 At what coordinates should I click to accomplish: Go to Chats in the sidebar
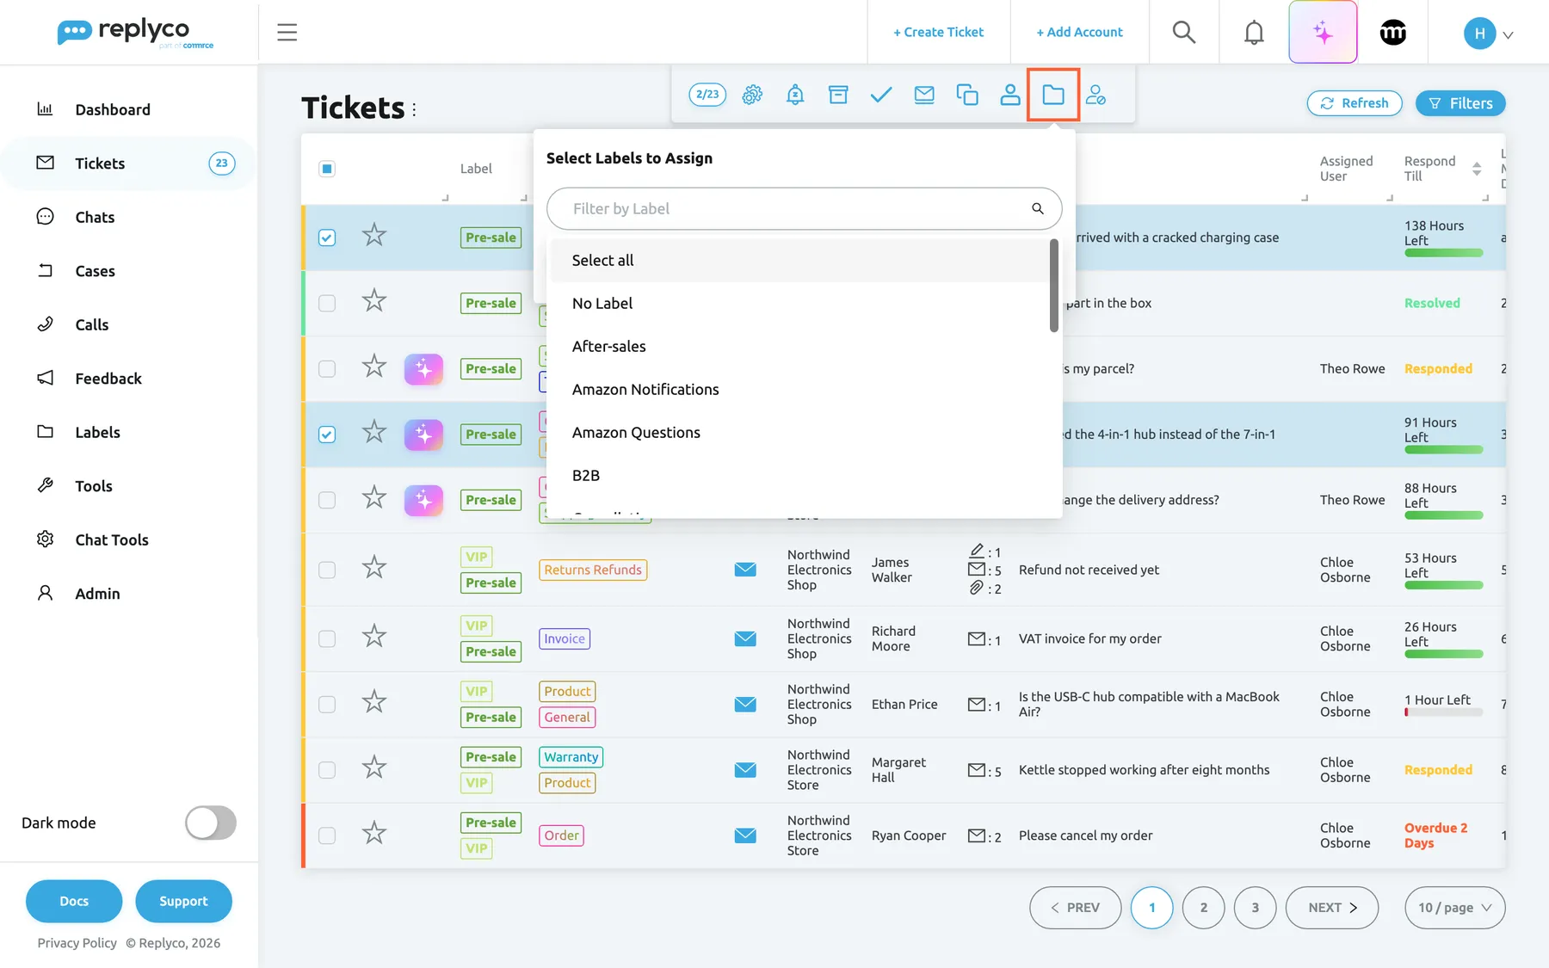[x=95, y=217]
